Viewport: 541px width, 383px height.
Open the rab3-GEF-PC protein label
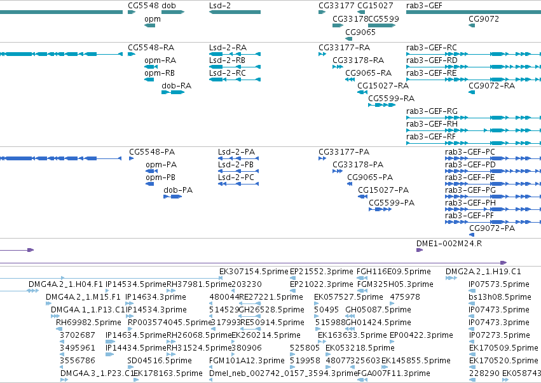point(470,152)
